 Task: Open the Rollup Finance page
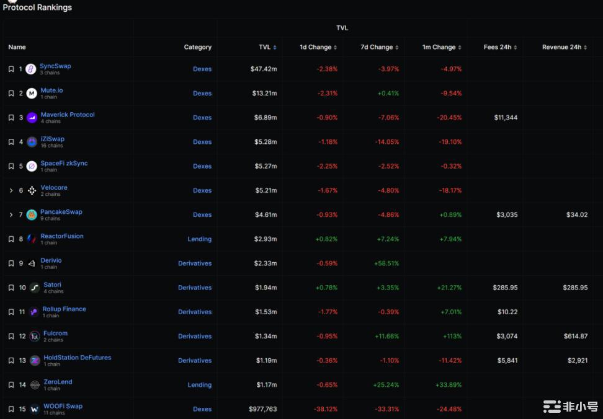tap(65, 309)
